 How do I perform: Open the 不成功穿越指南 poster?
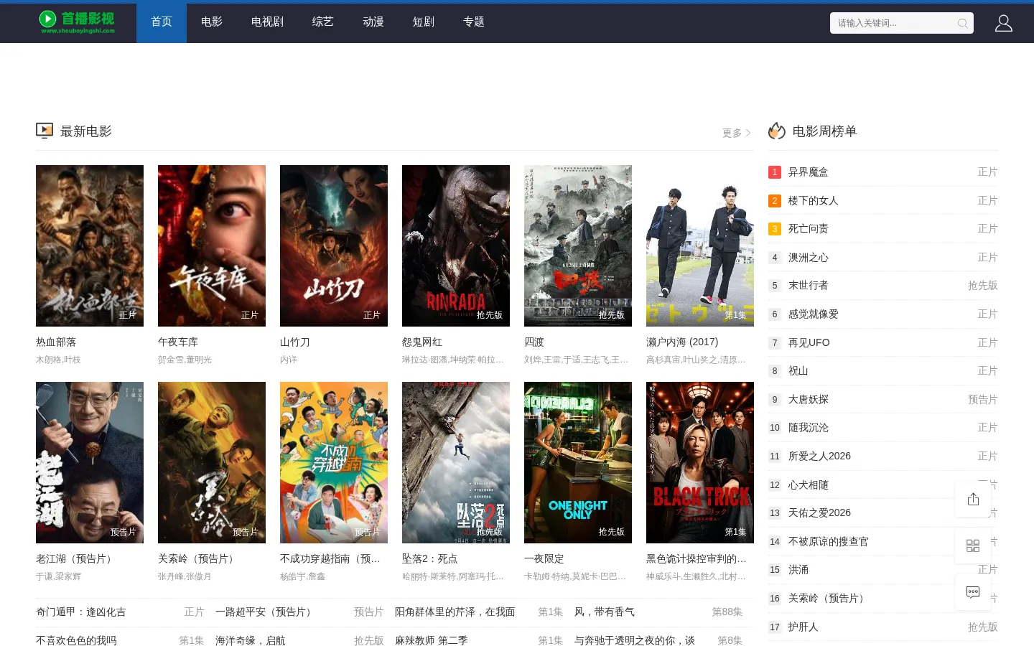334,462
